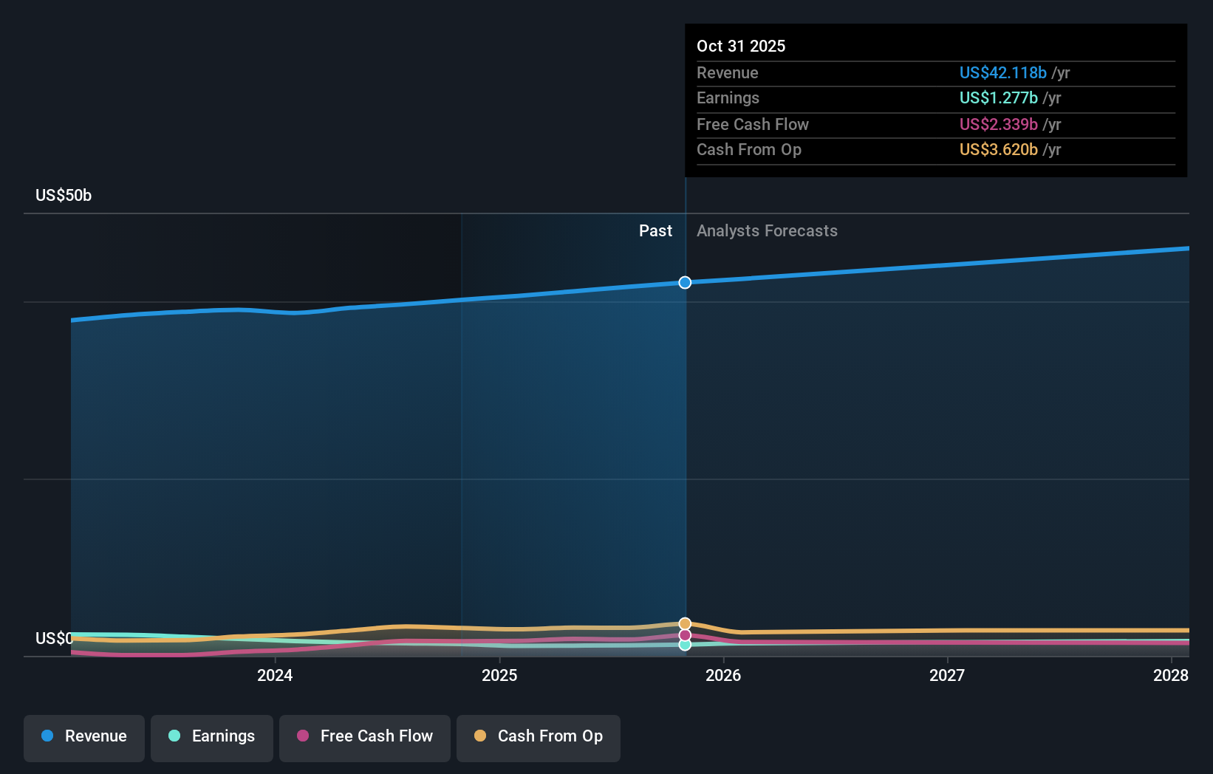Click the 2026 label on the x-axis
1213x774 pixels.
[725, 675]
